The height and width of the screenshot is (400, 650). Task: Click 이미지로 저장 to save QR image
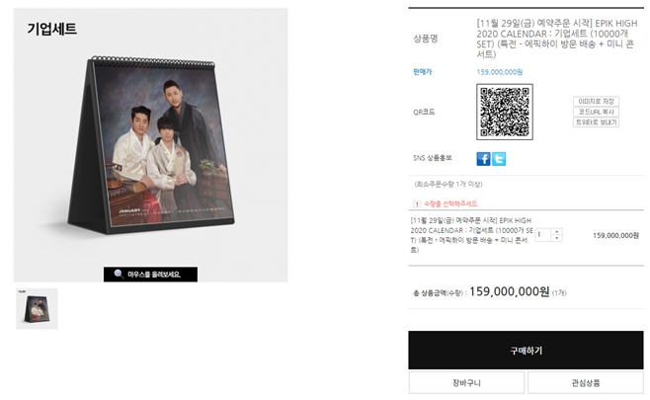click(596, 102)
